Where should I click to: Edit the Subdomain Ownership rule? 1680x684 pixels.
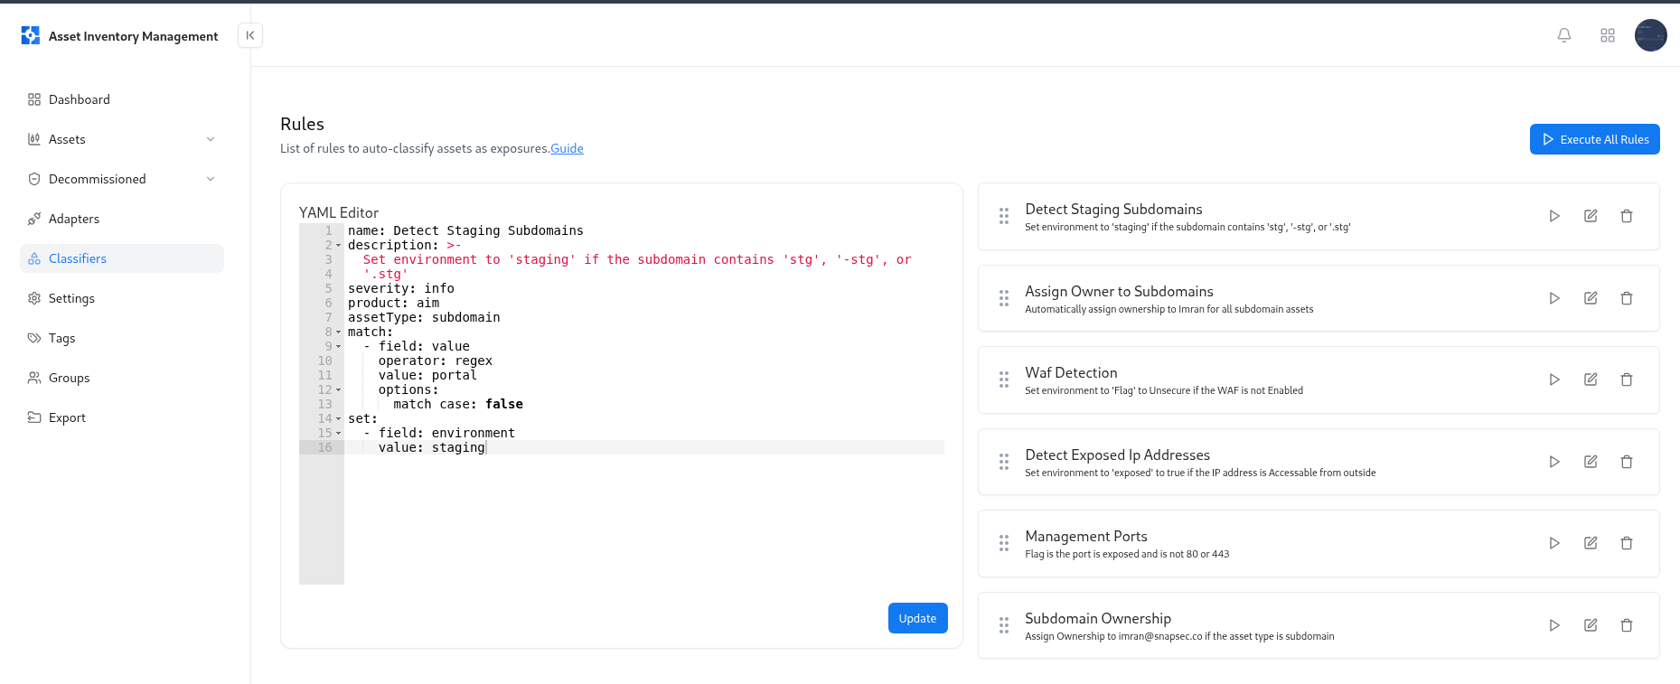pyautogui.click(x=1591, y=625)
